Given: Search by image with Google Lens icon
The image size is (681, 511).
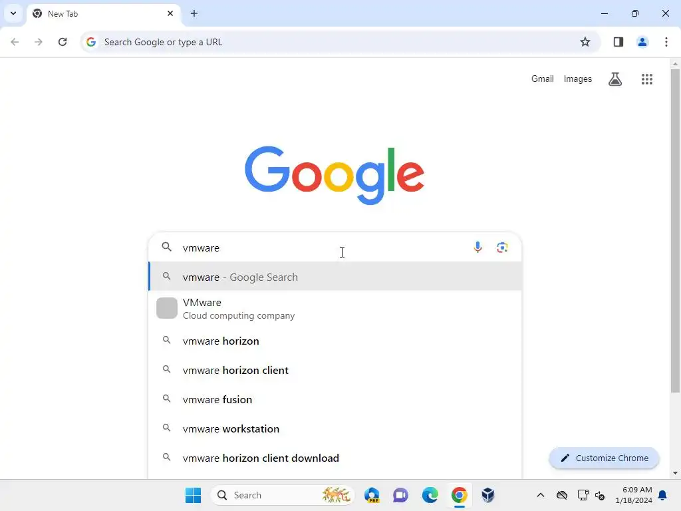Looking at the screenshot, I should (502, 248).
